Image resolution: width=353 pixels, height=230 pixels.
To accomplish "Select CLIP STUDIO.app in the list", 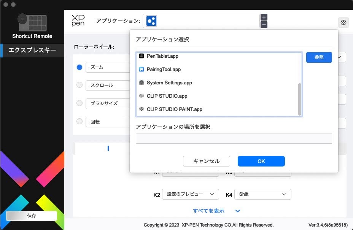I will pos(217,96).
